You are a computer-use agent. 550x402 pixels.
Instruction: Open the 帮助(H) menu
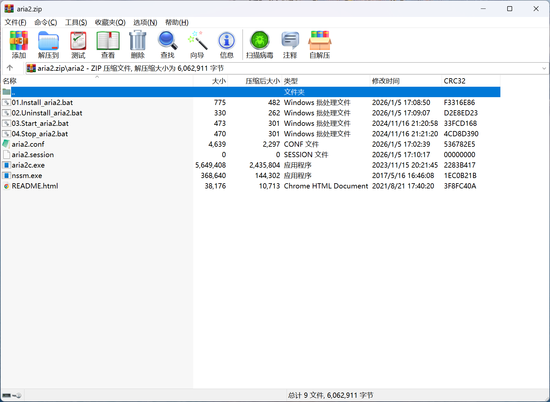click(177, 22)
